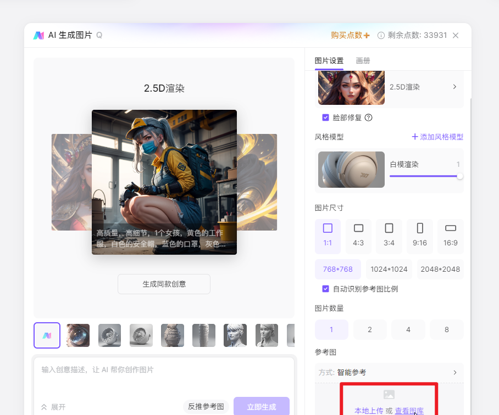Click 添加风格模型 link
Viewport: 499px width, 415px height.
437,137
